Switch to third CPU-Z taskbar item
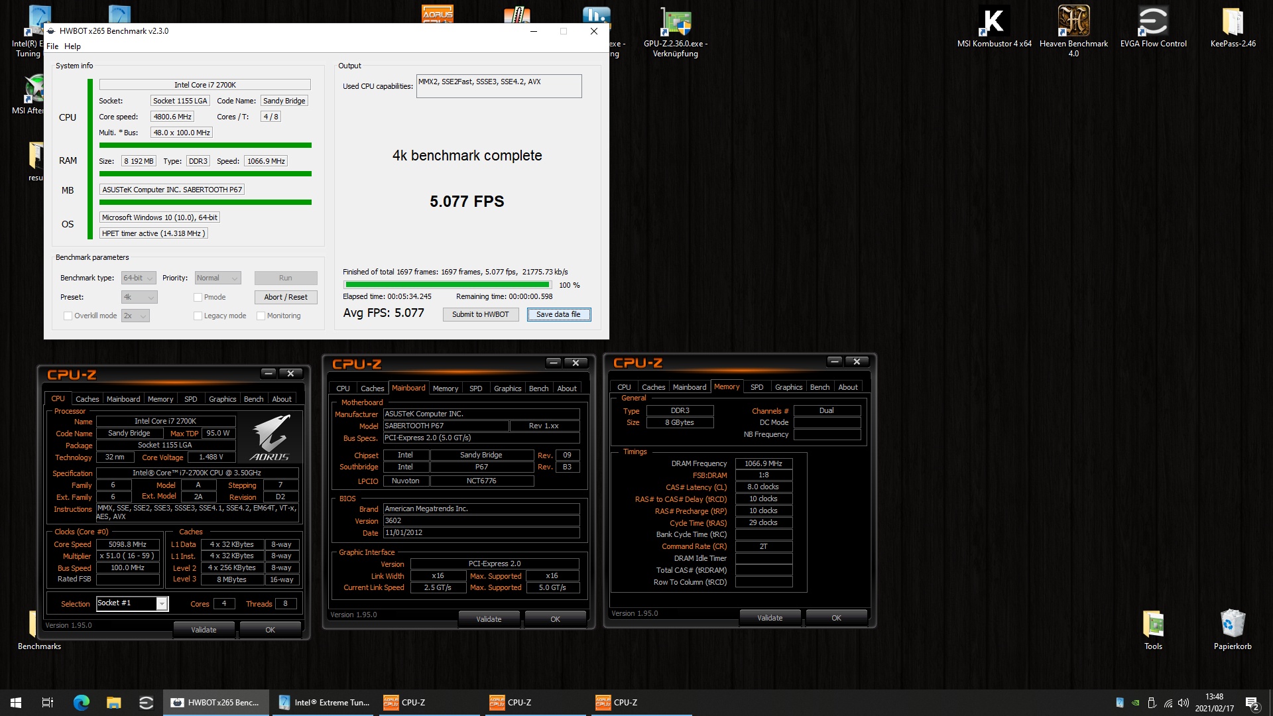1273x716 pixels. (640, 703)
